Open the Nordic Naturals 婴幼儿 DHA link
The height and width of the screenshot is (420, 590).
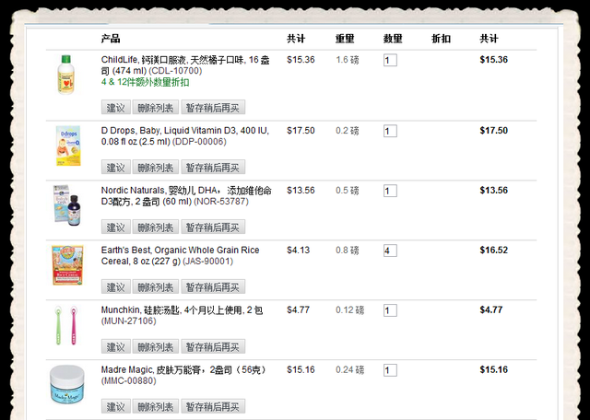pos(184,196)
